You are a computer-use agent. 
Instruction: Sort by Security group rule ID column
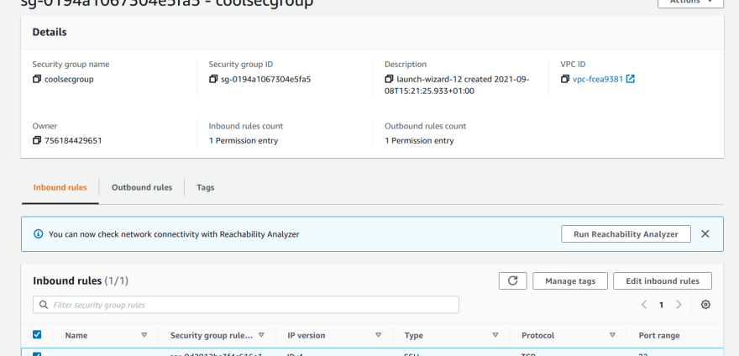(261, 335)
